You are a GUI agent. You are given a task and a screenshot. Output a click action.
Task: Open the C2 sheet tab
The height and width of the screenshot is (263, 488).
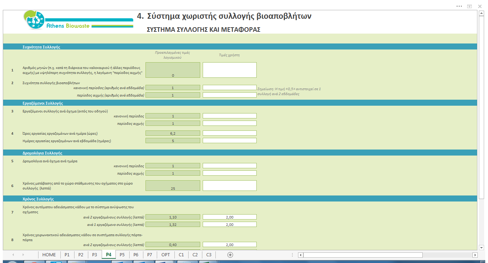tap(195, 255)
